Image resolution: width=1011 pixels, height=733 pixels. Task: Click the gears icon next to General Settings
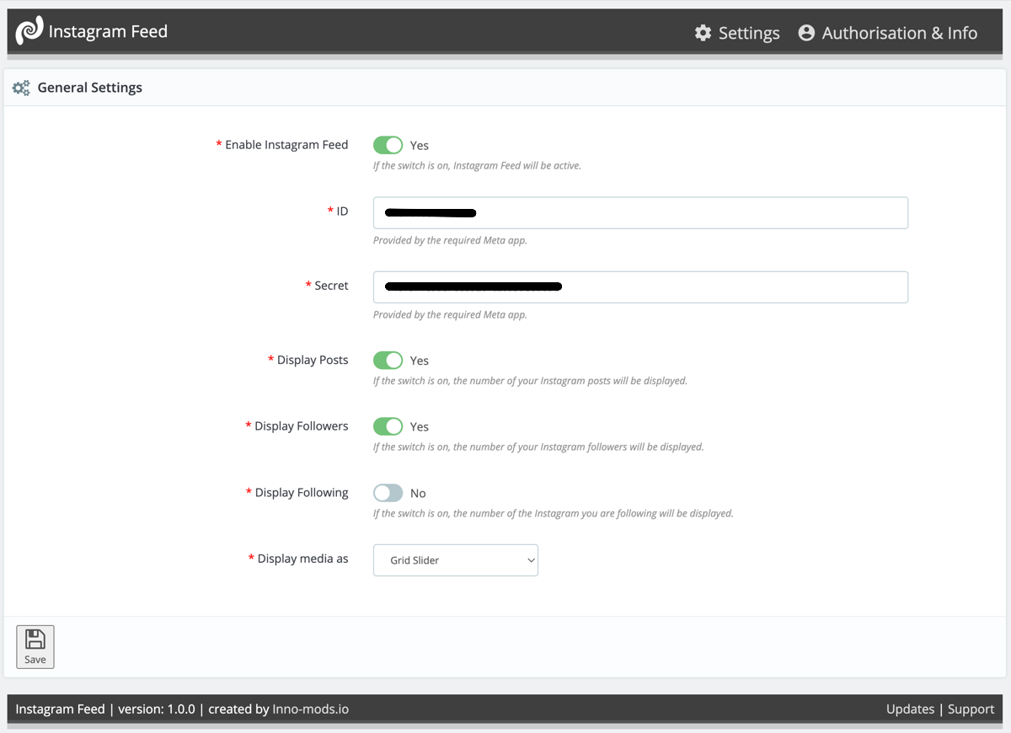21,87
